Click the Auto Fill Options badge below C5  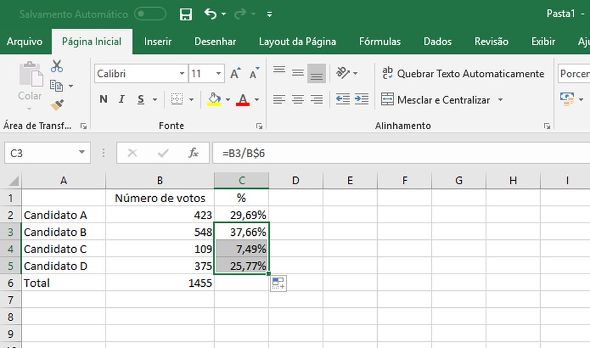click(278, 283)
